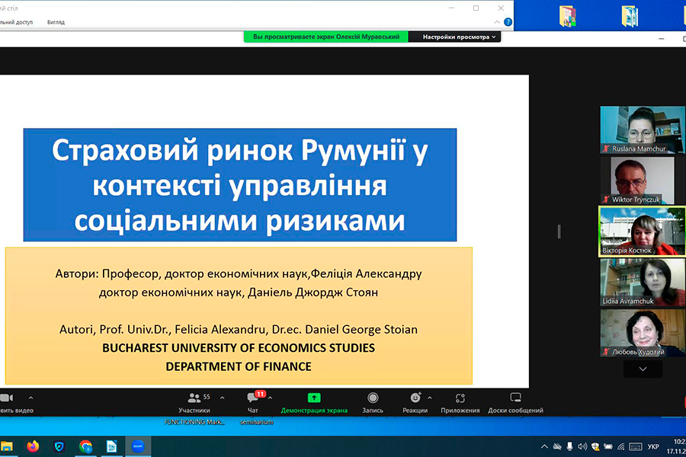
Task: Open the Chat with 11 unread messages
Action: click(253, 402)
